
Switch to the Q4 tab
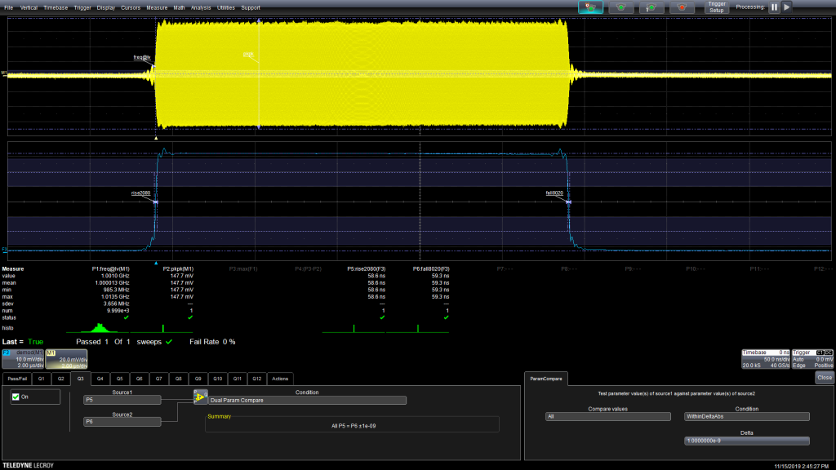coord(100,379)
